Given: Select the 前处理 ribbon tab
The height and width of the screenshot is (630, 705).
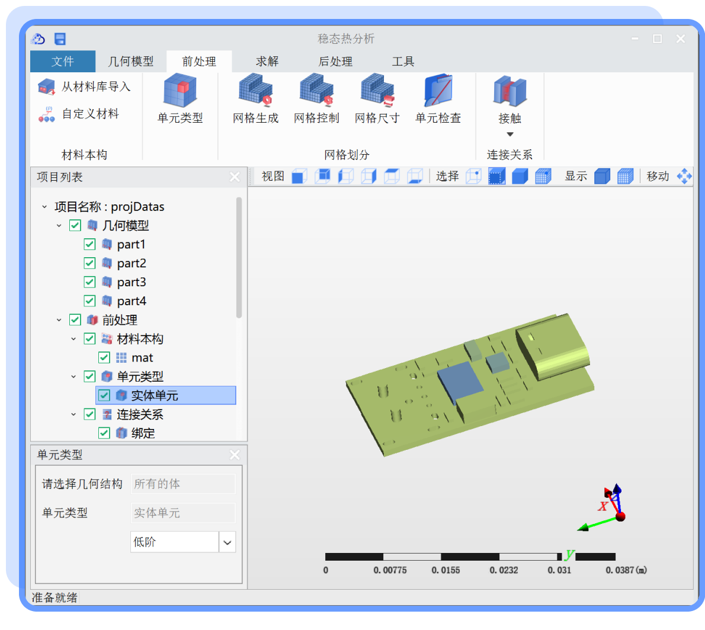Looking at the screenshot, I should [x=198, y=61].
